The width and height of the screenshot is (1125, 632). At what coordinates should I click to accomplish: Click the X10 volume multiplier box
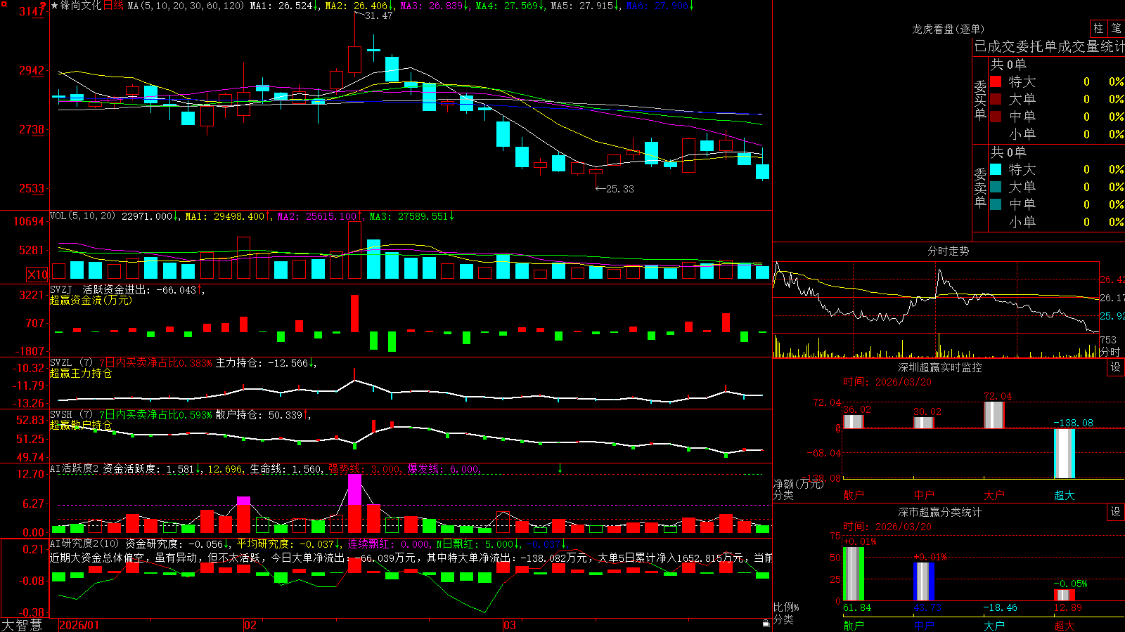(x=37, y=275)
